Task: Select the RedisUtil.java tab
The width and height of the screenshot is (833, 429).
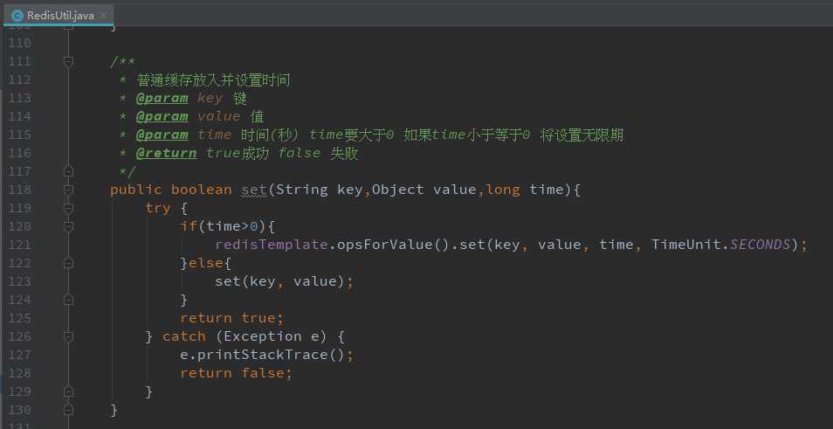Action: tap(59, 15)
